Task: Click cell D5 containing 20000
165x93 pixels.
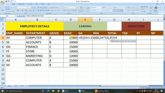Action: (x=71, y=42)
